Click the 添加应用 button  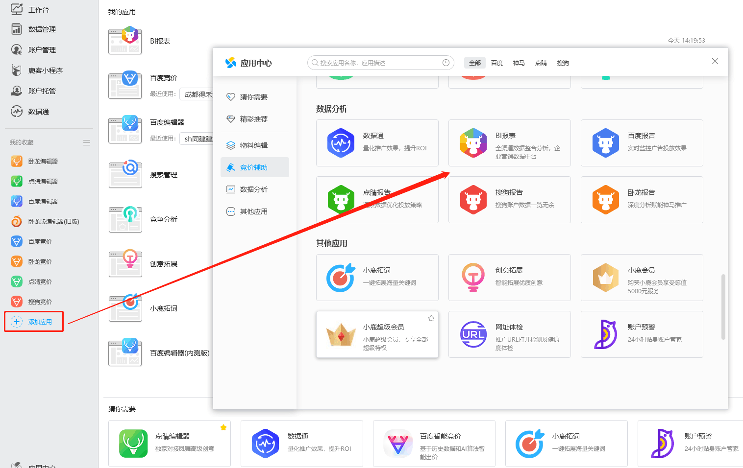(x=34, y=322)
